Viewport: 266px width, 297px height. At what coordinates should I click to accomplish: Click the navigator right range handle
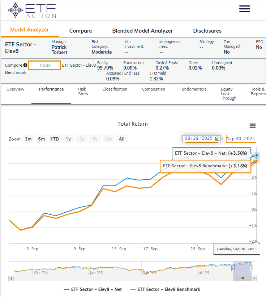[251, 268]
